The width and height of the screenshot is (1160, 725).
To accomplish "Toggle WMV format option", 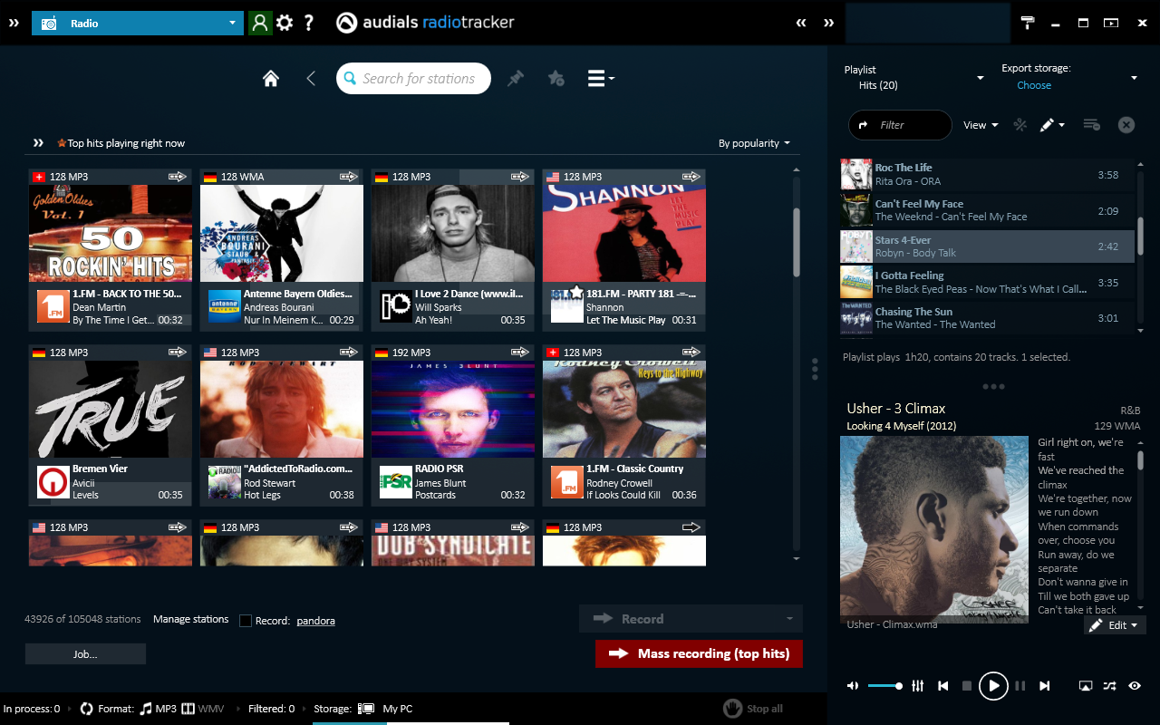I will (203, 709).
